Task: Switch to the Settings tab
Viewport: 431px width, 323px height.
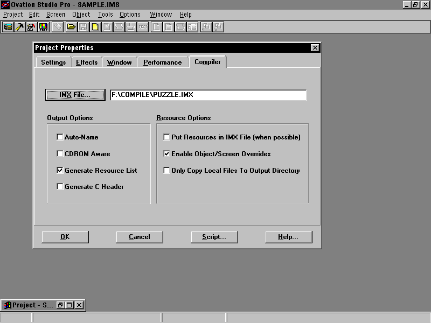Action: point(53,62)
